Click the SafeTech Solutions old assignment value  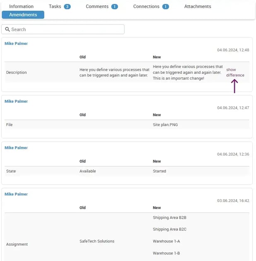point(97,241)
